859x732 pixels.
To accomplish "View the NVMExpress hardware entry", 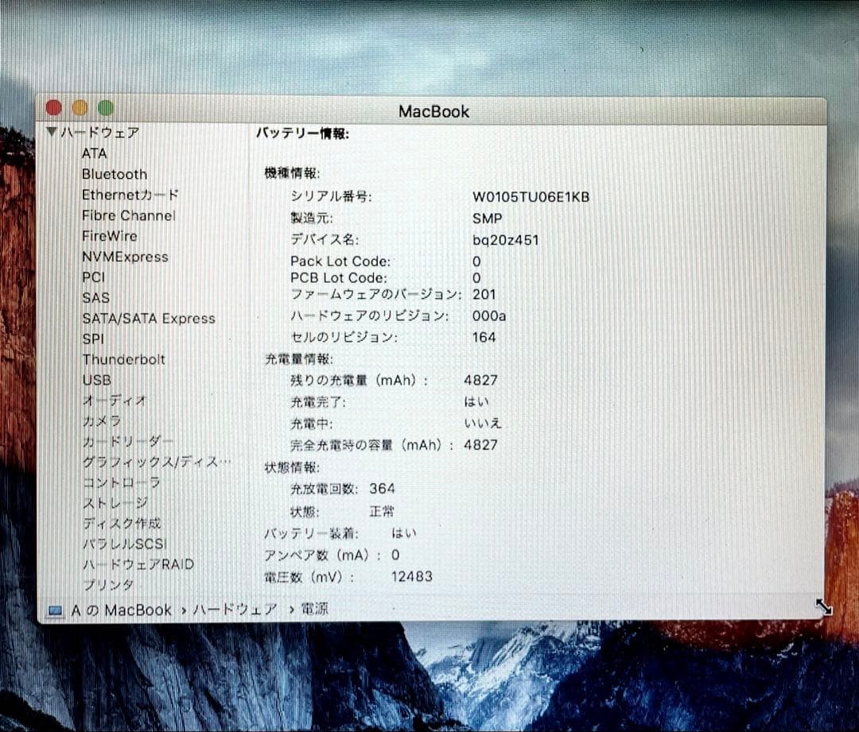I will (127, 257).
